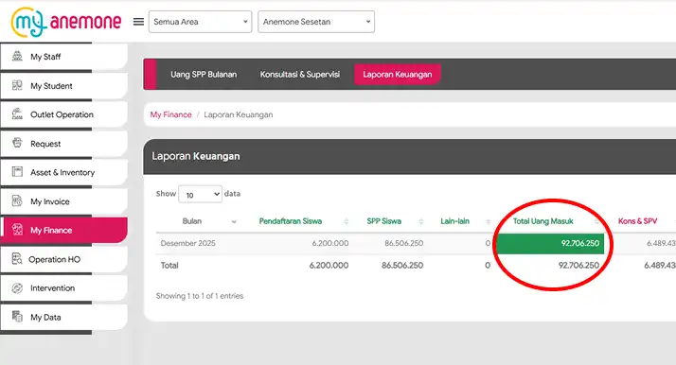Click the SPP Siswa column header
The height and width of the screenshot is (365, 676).
[383, 221]
